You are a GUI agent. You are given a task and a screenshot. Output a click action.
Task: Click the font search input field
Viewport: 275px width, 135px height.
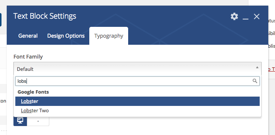(x=137, y=81)
